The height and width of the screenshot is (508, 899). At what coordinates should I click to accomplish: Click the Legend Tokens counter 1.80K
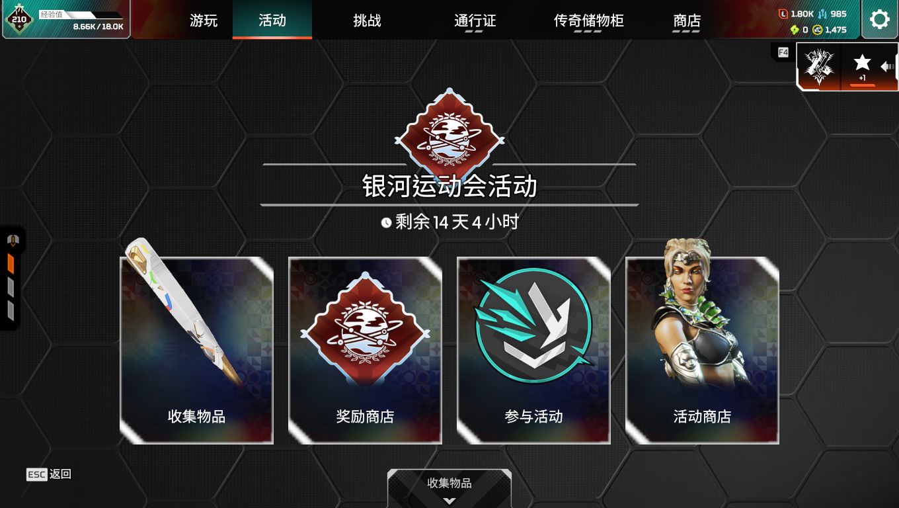click(x=796, y=14)
